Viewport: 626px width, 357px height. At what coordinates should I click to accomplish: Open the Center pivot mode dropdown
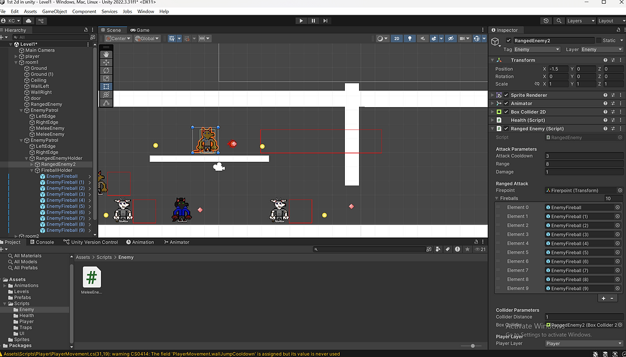(118, 39)
